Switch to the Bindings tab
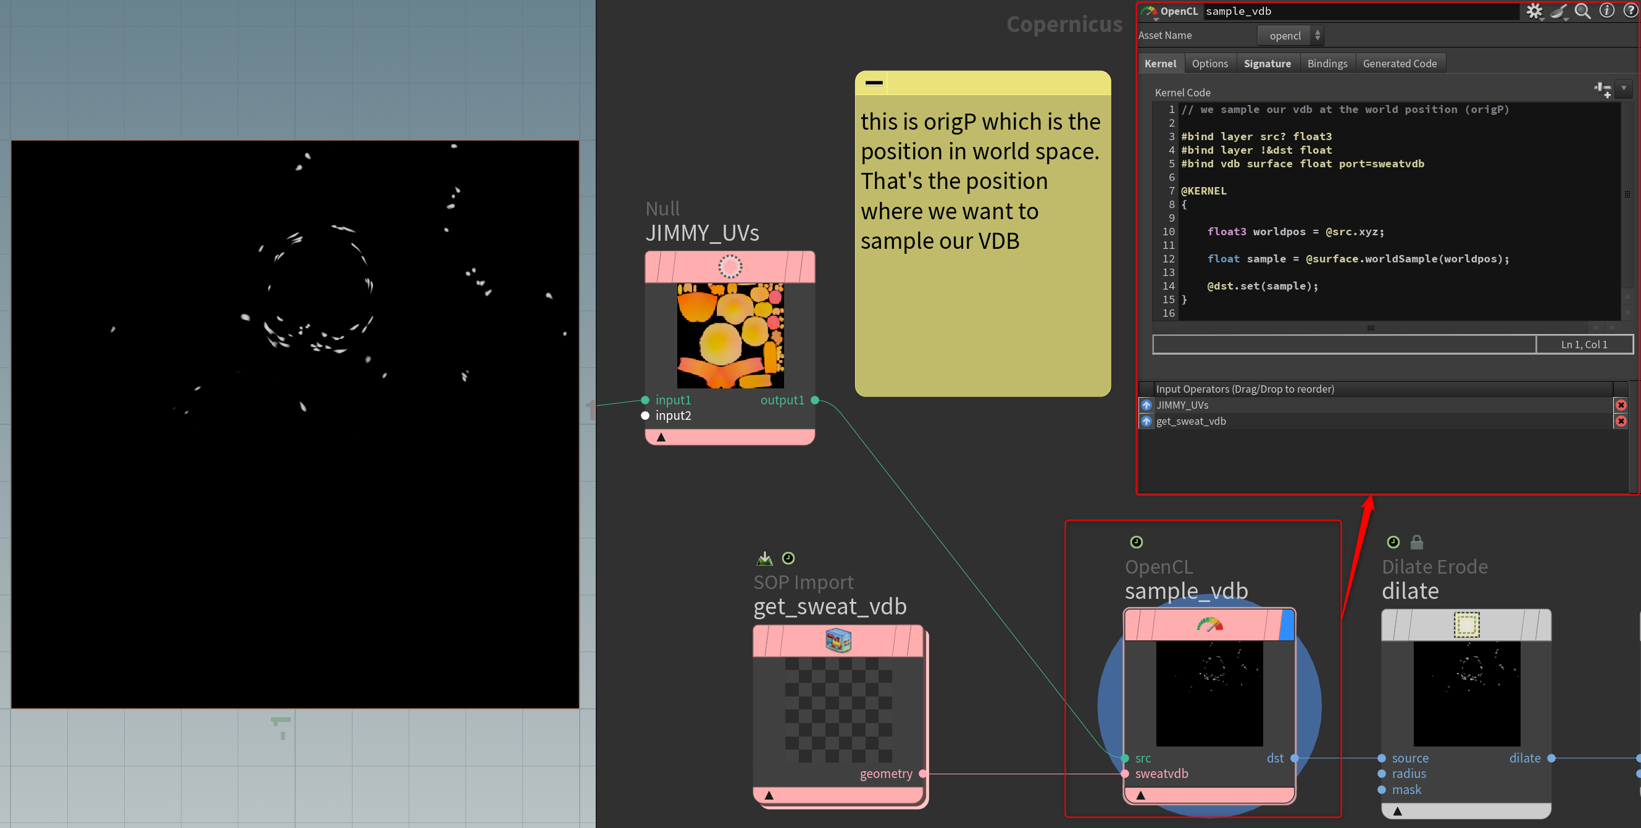1641x828 pixels. pos(1327,64)
